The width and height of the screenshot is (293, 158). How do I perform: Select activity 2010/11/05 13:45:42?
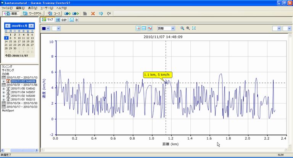(x=23, y=89)
